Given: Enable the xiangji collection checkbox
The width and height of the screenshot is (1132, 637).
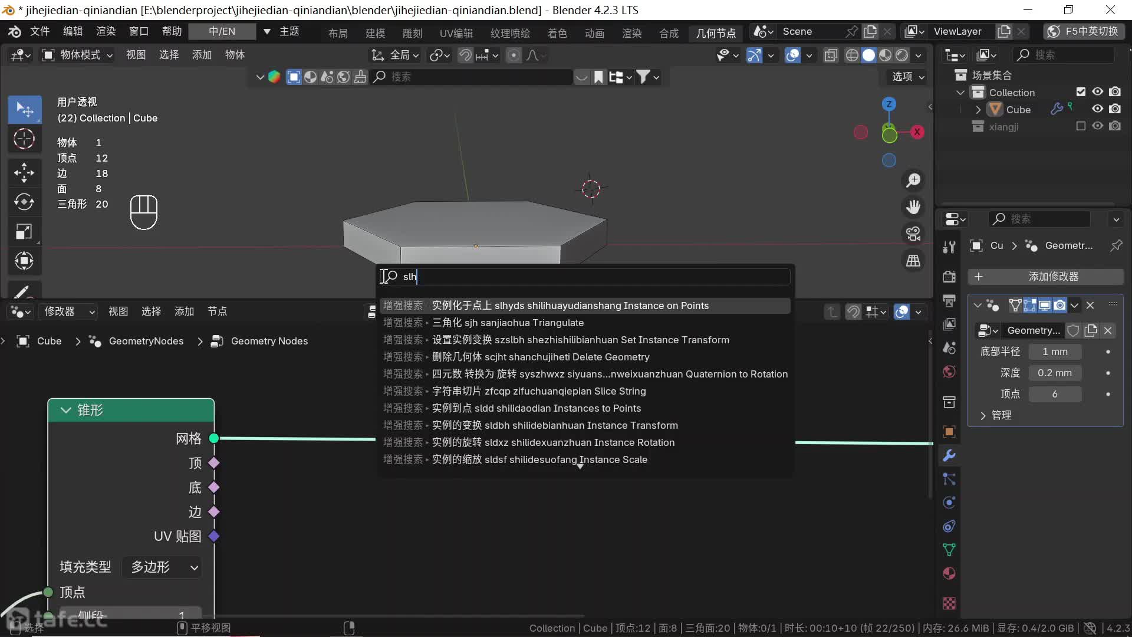Looking at the screenshot, I should [1081, 126].
